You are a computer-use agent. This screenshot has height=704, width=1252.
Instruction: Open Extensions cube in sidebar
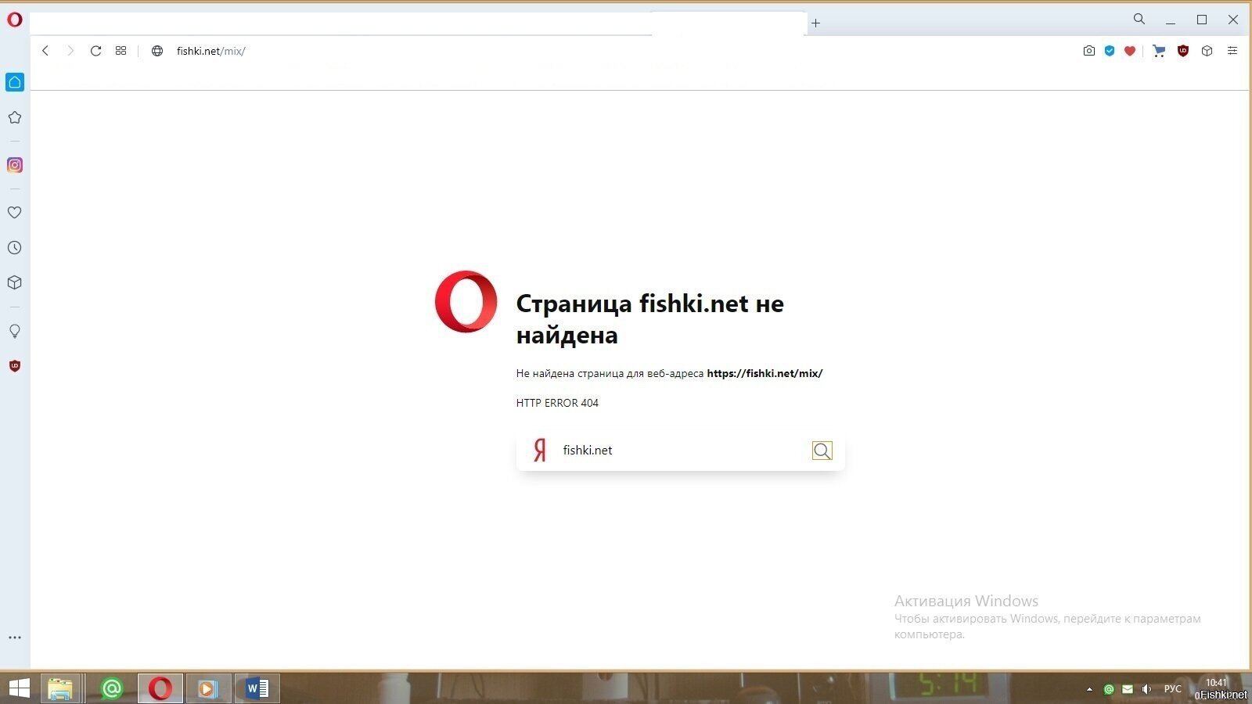click(15, 282)
